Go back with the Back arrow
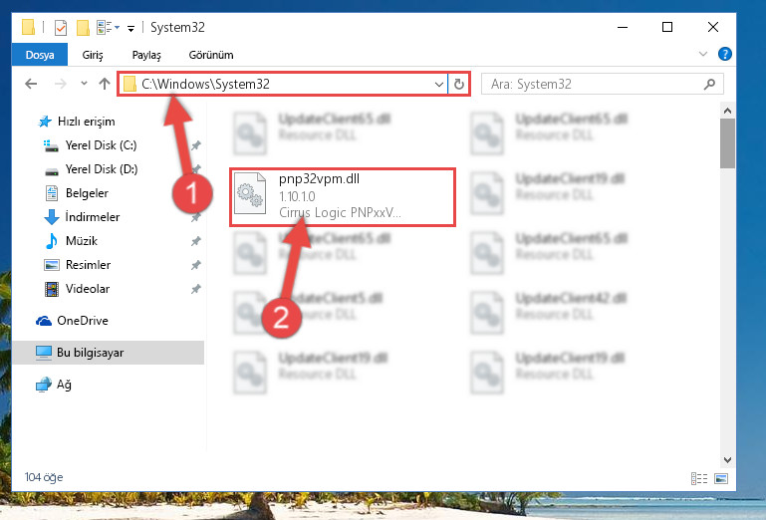 click(x=31, y=84)
